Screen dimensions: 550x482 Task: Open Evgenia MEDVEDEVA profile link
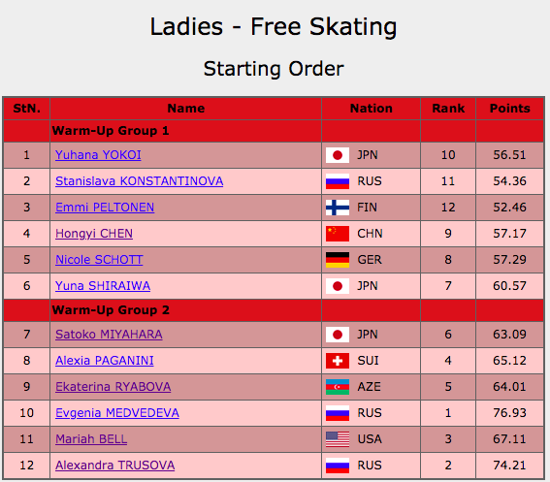click(117, 413)
